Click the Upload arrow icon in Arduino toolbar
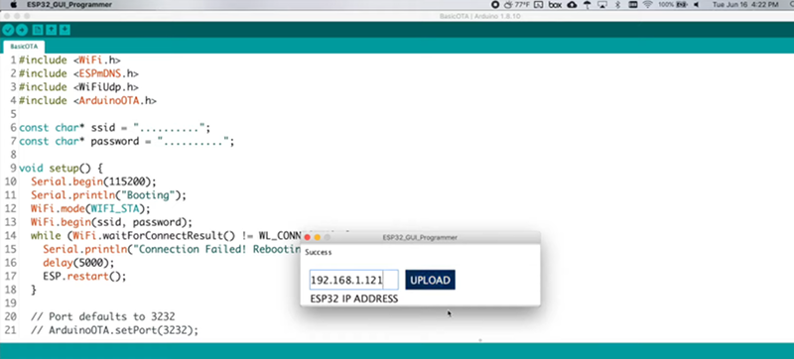This screenshot has height=359, width=794. tap(21, 30)
